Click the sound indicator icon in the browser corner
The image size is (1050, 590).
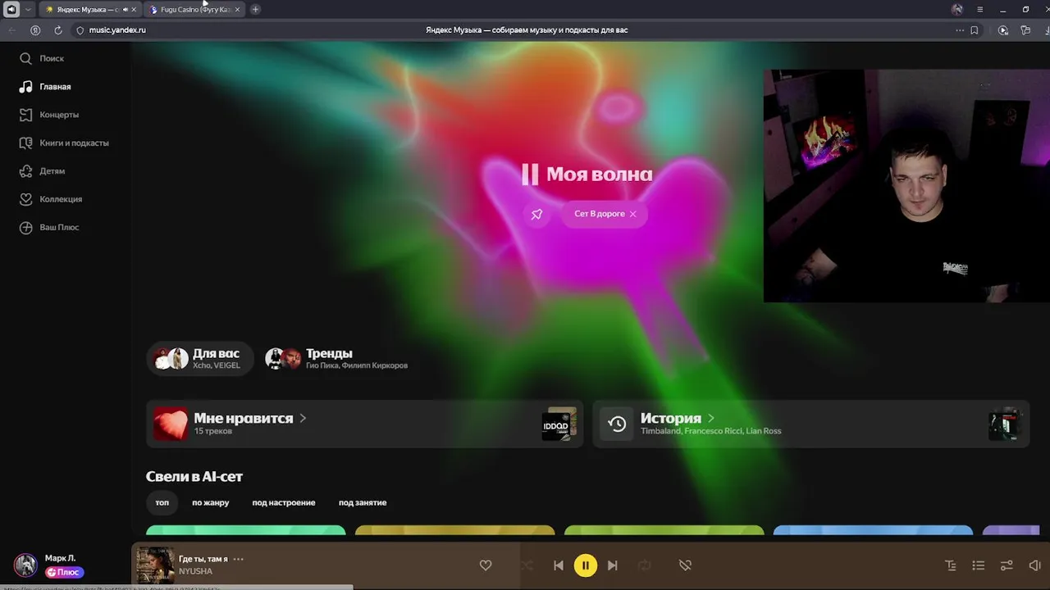[x=11, y=10]
